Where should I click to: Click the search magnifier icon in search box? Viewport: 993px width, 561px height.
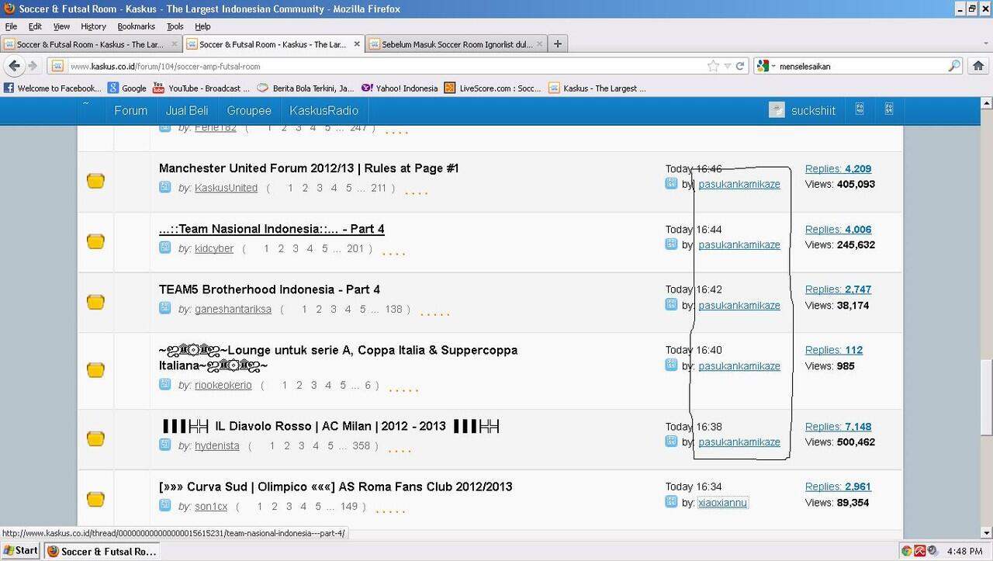pos(954,66)
